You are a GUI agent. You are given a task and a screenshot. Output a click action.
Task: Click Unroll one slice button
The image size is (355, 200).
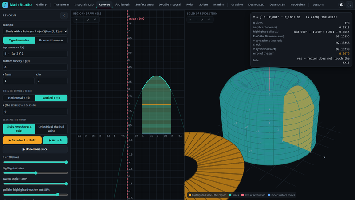[x=35, y=149]
